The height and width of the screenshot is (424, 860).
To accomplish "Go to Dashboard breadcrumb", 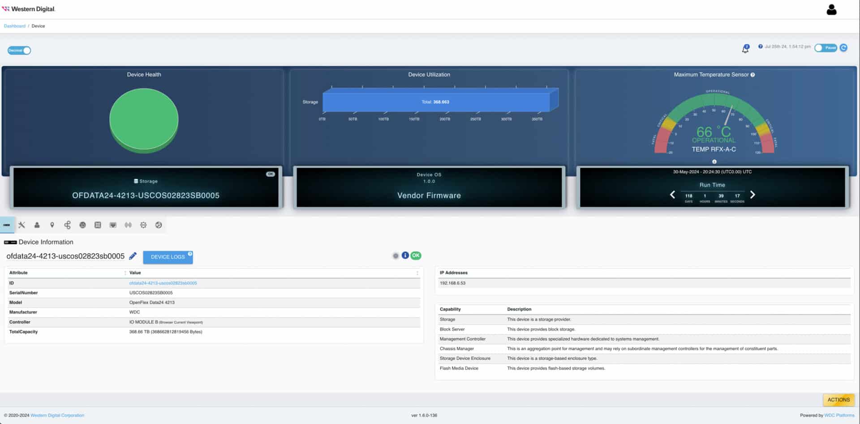I will tap(15, 26).
